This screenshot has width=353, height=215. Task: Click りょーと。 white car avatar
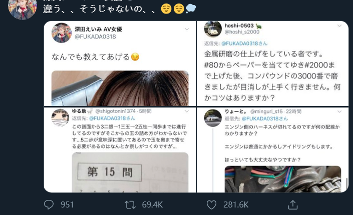[x=213, y=118]
